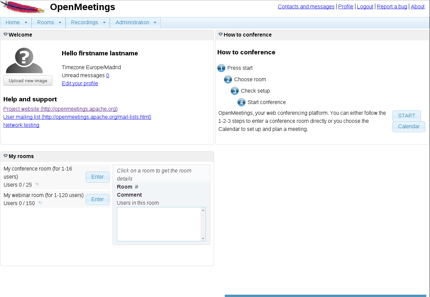Screen dimensions: 430x297
Task: Click the Press start step label
Action: [240, 68]
